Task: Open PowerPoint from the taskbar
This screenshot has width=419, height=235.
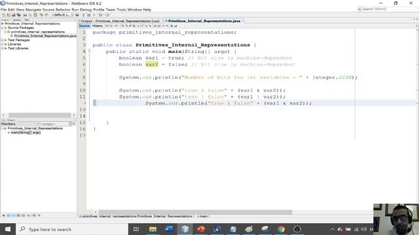Action: pos(201,229)
